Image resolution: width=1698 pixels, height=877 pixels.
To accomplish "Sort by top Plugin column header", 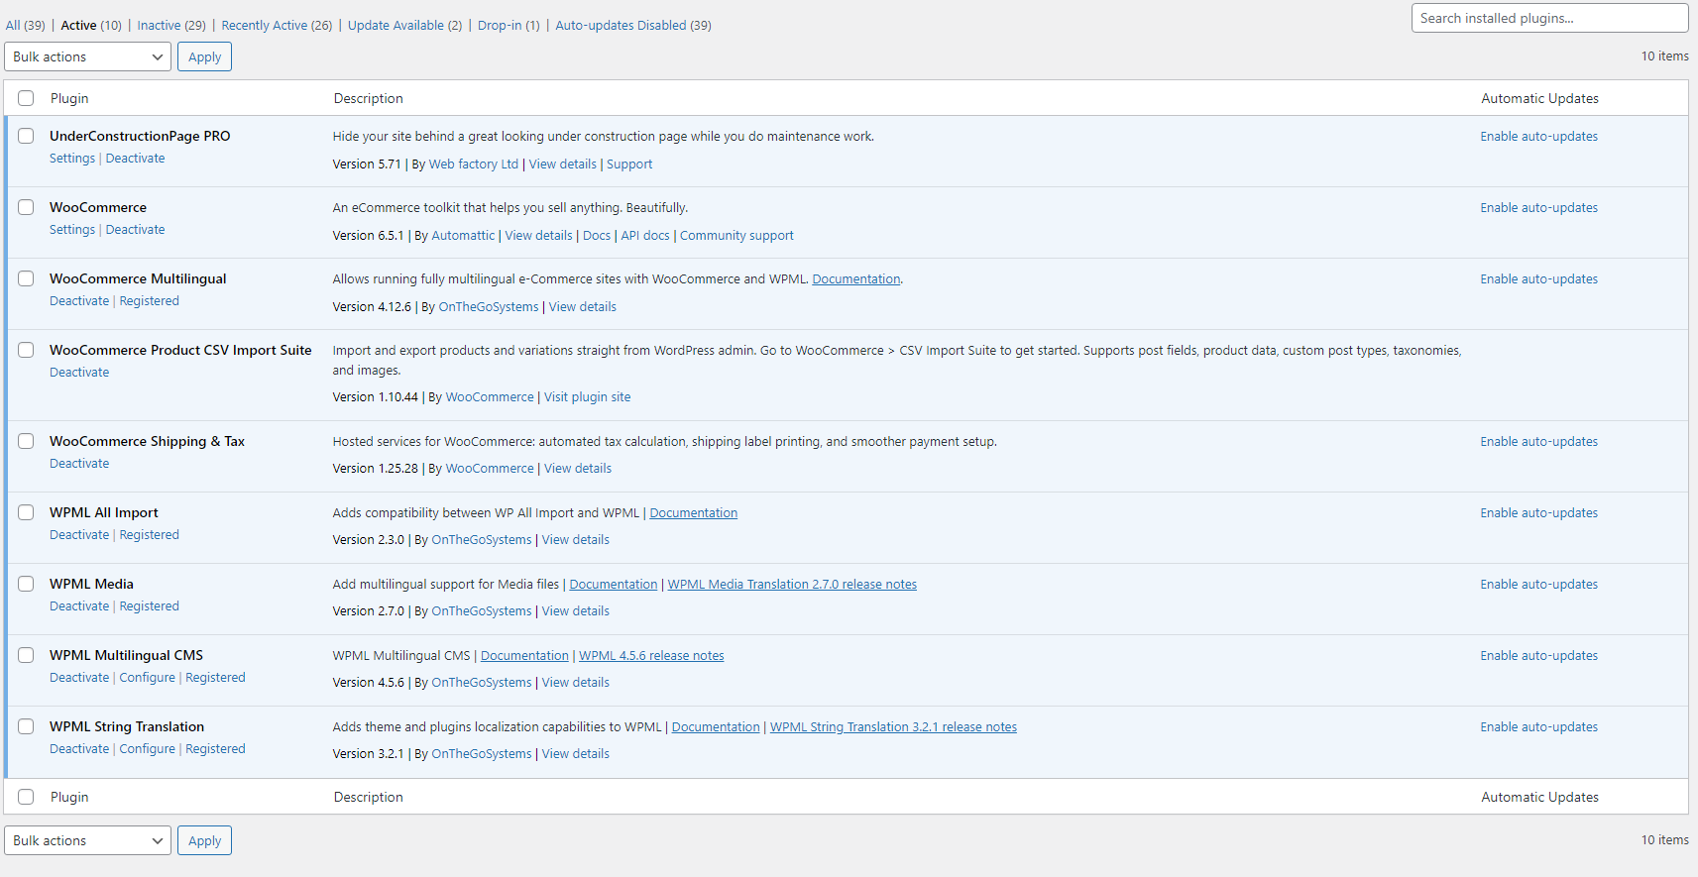I will click(69, 98).
